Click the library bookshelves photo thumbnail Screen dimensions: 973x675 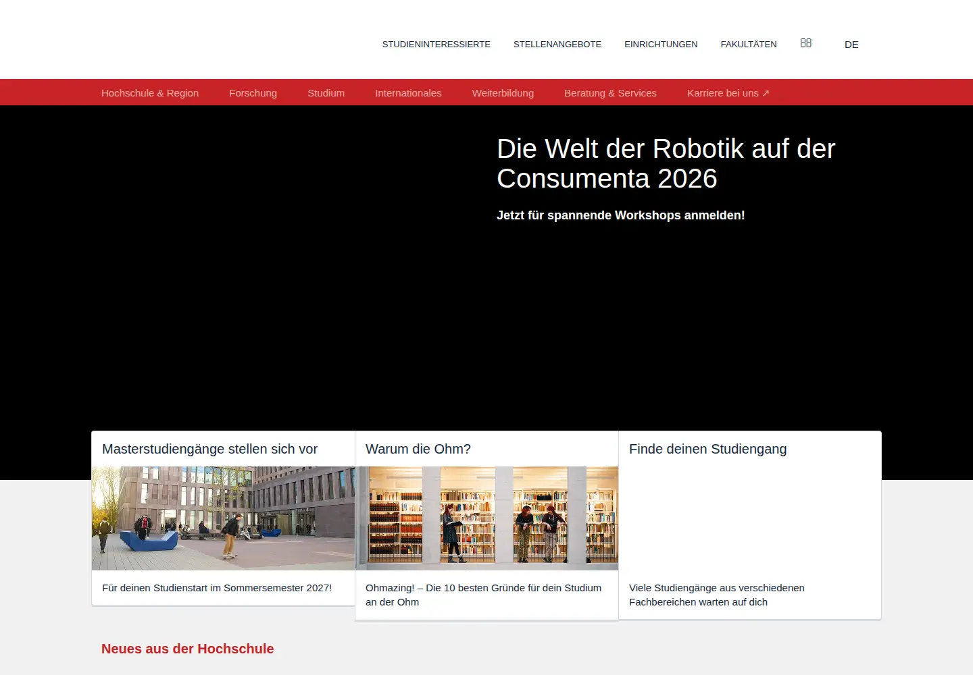[x=487, y=518]
